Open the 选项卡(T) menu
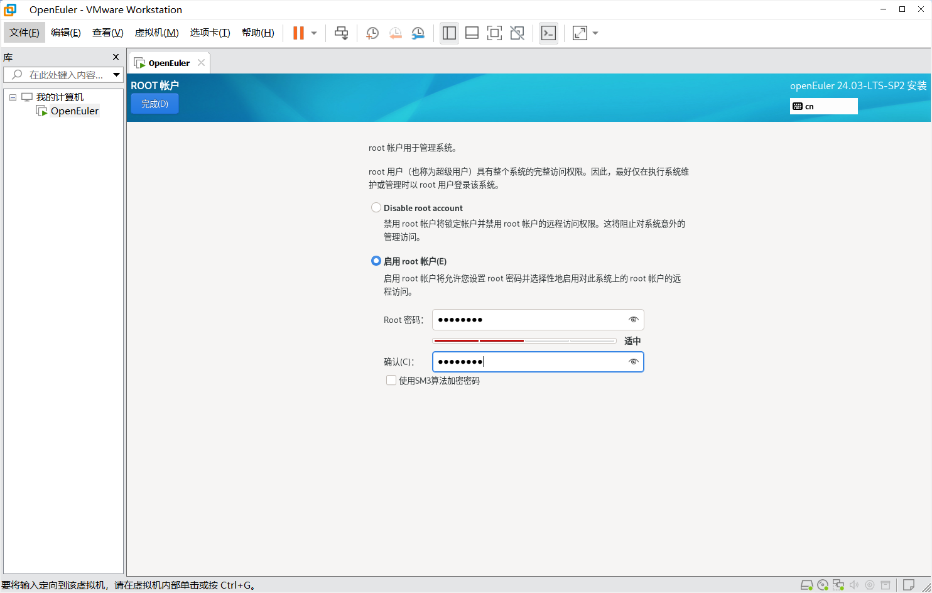This screenshot has height=593, width=932. click(x=210, y=33)
